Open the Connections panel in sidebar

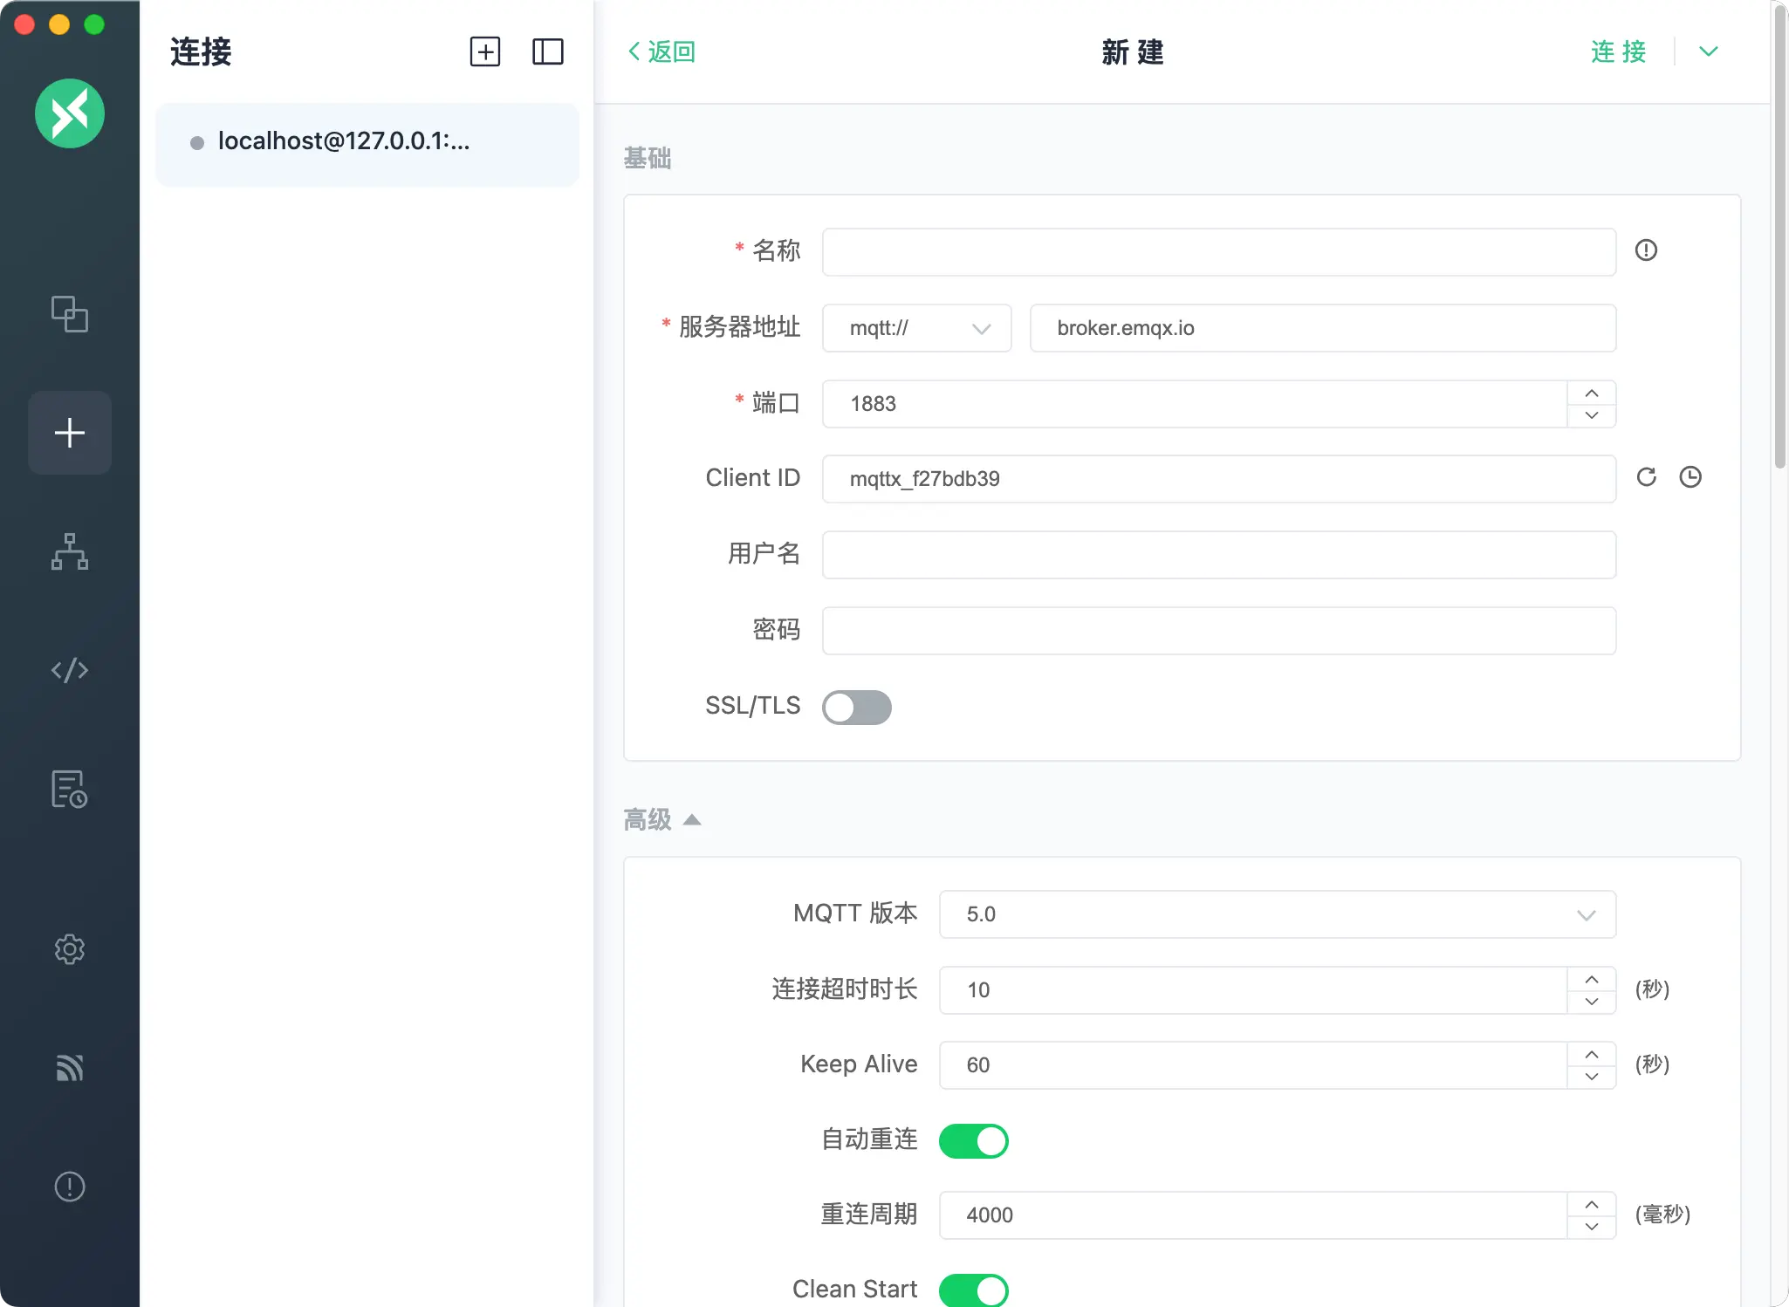[x=70, y=316]
